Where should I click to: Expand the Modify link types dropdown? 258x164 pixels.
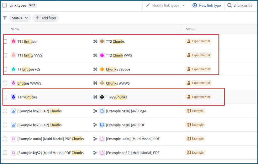(166, 5)
